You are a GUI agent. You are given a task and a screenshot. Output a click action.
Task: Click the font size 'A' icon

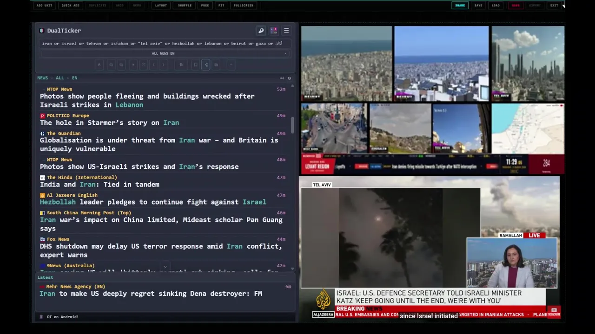99,65
